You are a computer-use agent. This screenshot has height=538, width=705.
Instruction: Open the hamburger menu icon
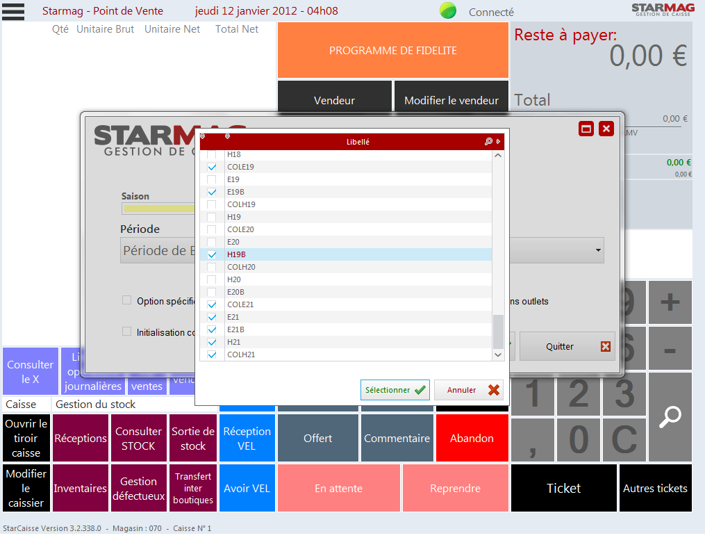(x=13, y=11)
